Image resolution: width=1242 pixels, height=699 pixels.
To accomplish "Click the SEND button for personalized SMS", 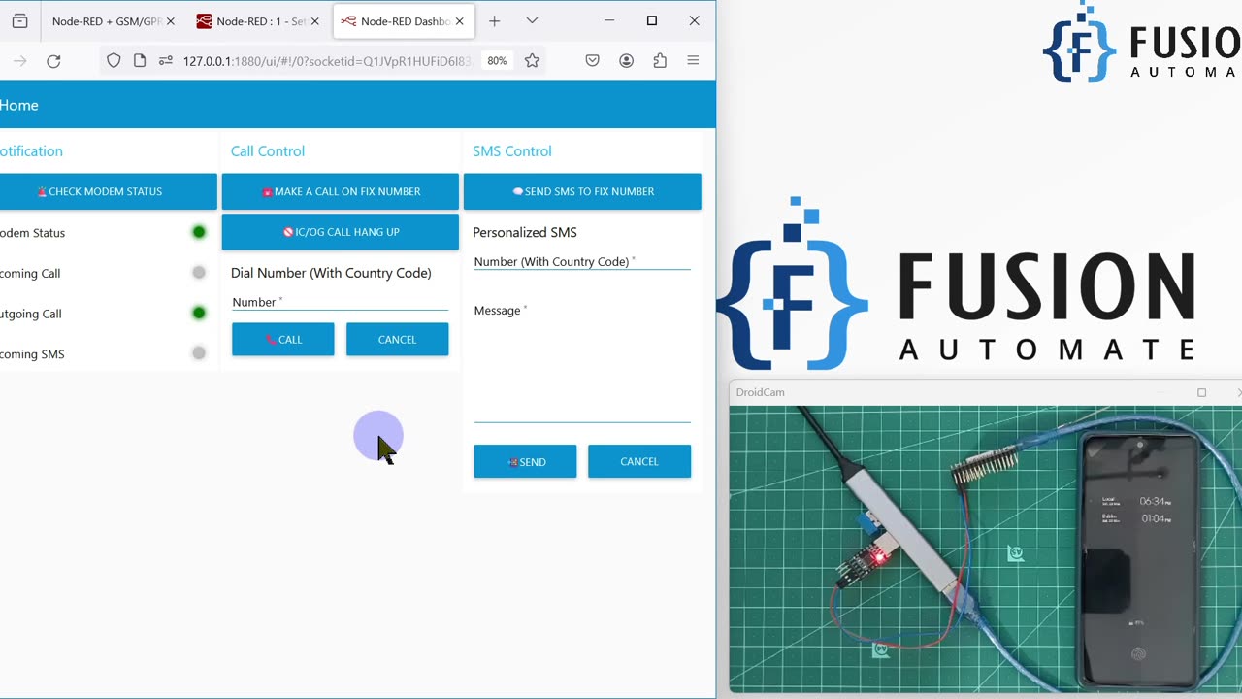I will point(525,462).
